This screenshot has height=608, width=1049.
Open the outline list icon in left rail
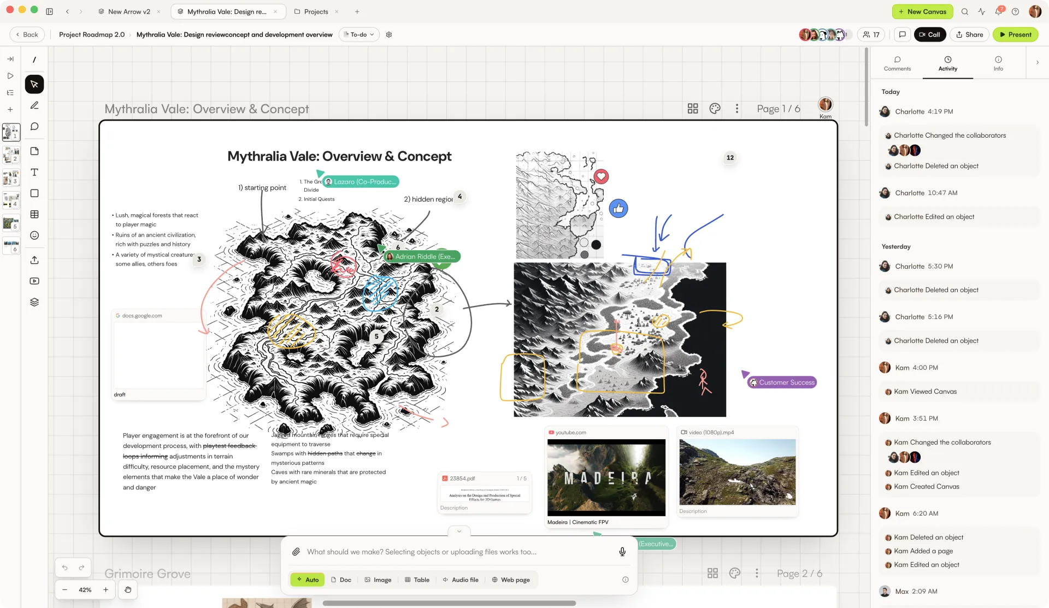10,93
